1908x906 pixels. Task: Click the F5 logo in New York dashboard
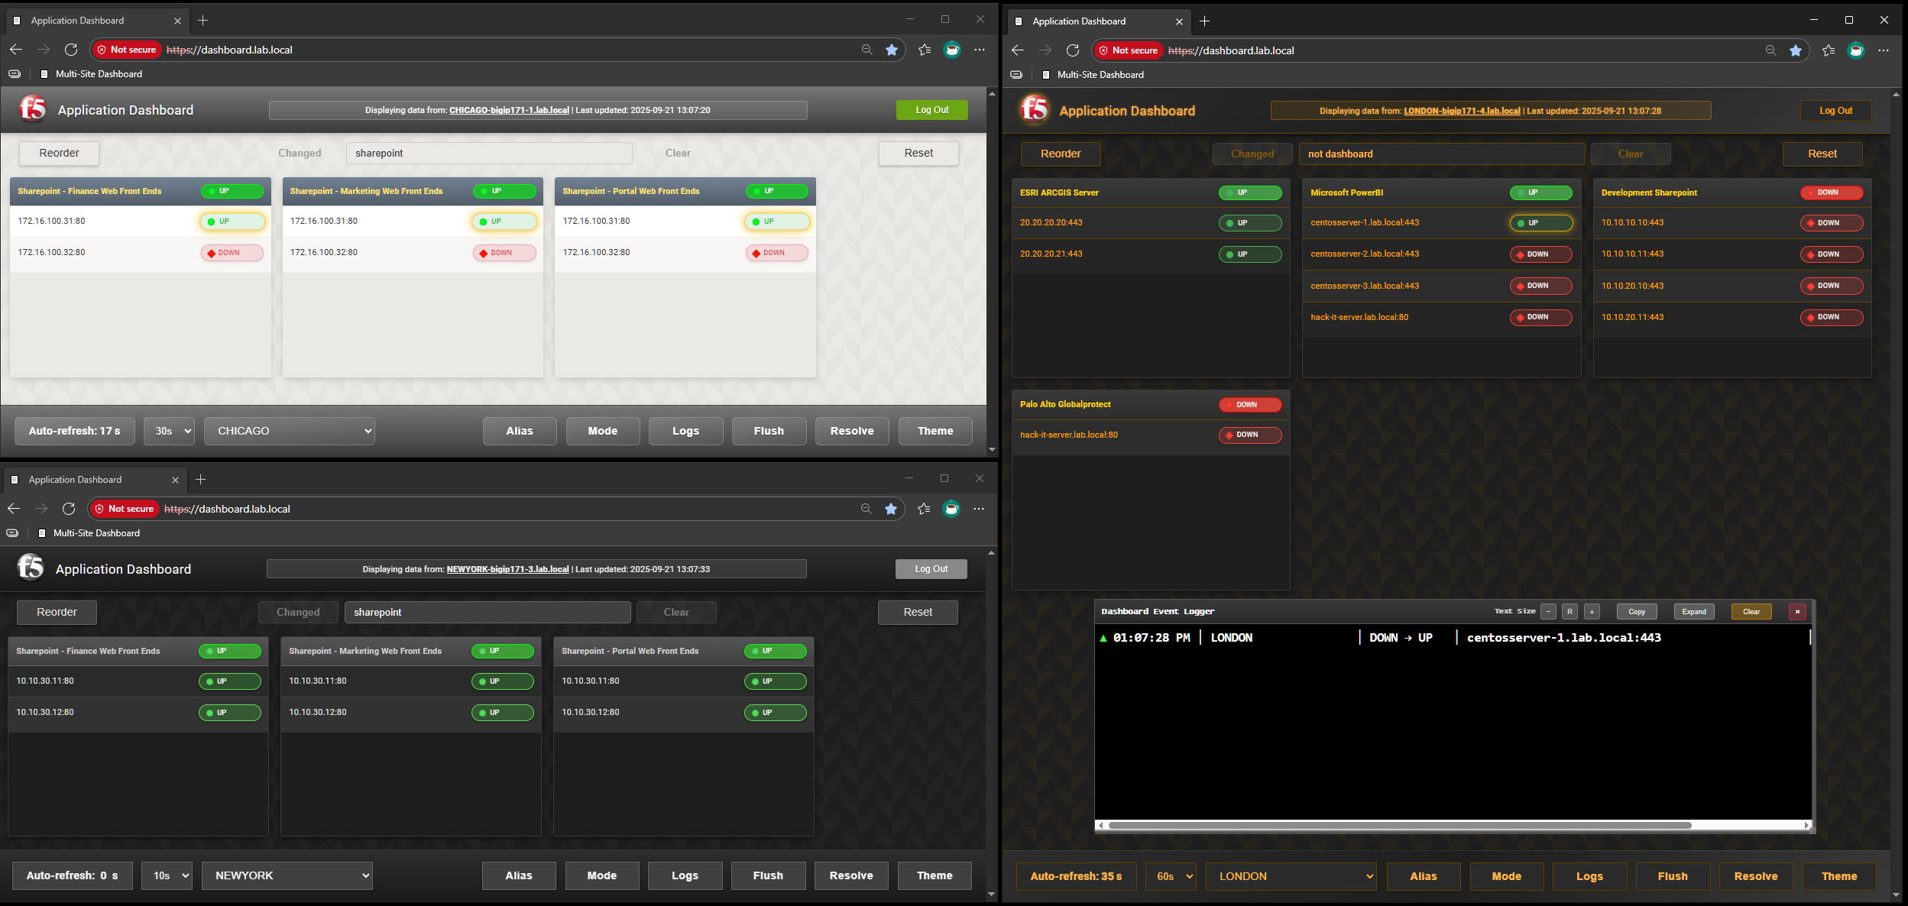pyautogui.click(x=31, y=568)
